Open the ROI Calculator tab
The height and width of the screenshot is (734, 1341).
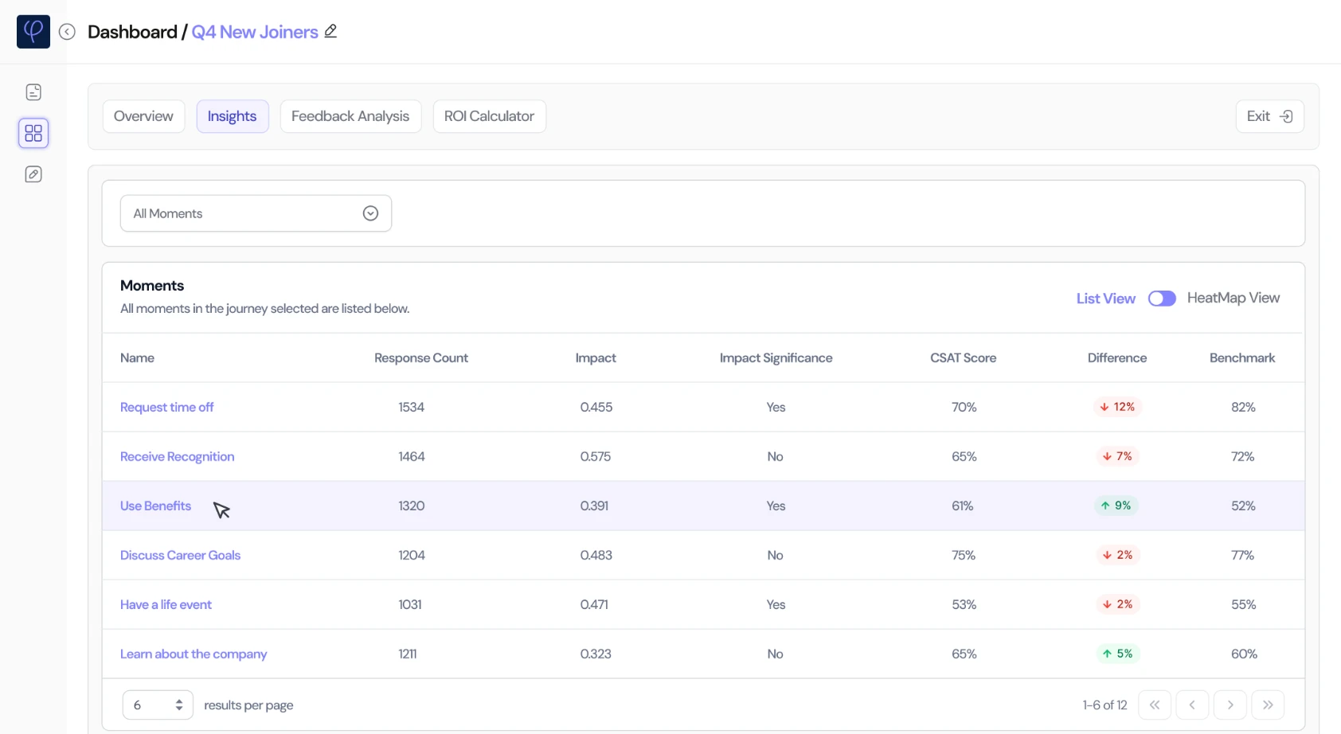coord(489,116)
